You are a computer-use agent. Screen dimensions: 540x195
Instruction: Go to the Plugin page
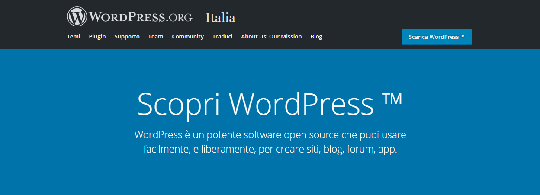(97, 37)
